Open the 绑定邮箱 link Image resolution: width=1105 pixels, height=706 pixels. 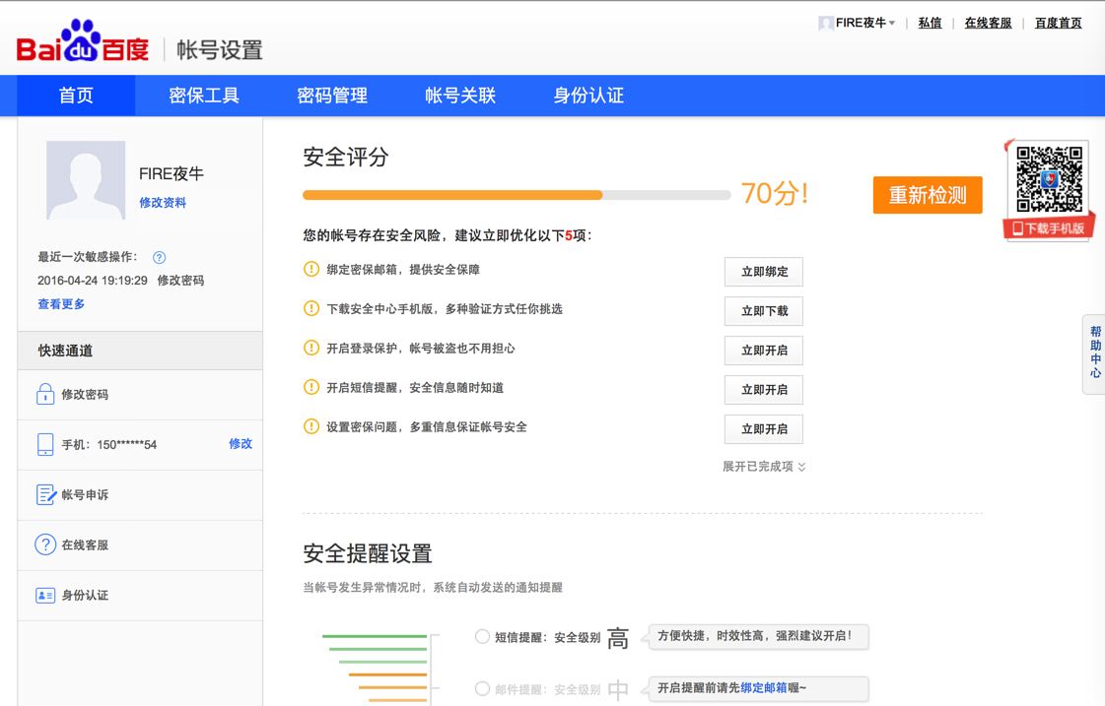(764, 688)
